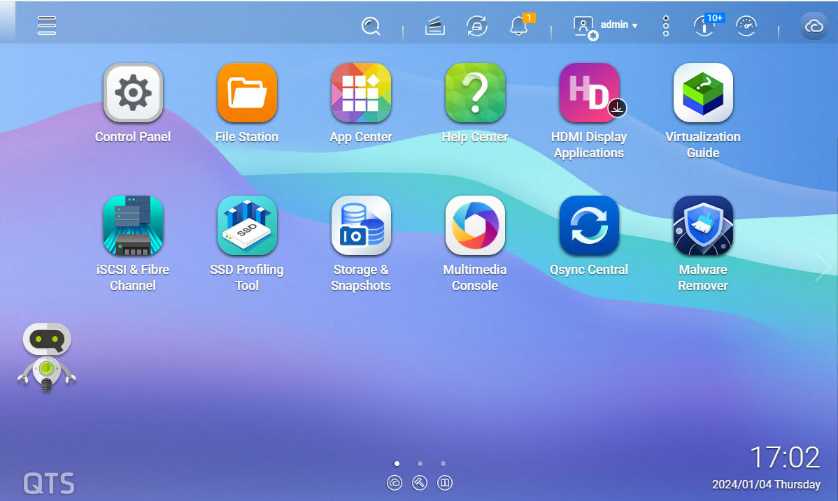Screen dimensions: 838x501
Task: Click the bottom myQNAPcloud shortcut icon
Action: 395,483
